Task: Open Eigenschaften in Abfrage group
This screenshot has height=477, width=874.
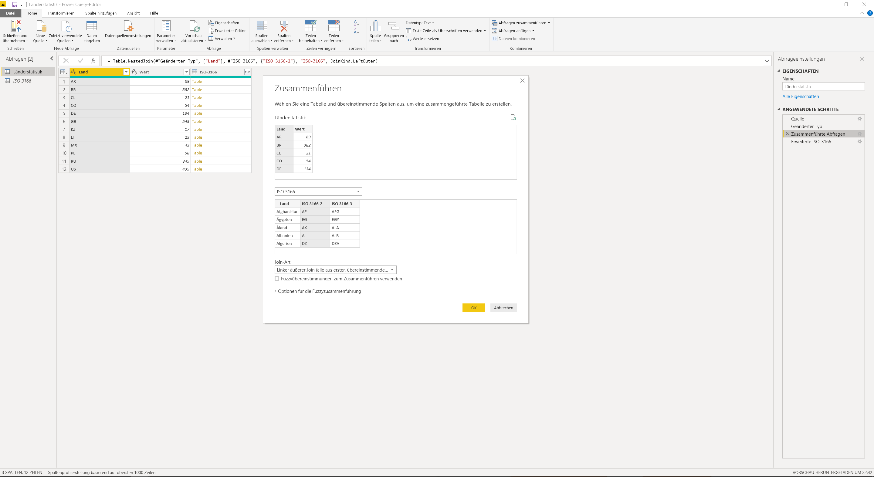Action: pyautogui.click(x=224, y=23)
